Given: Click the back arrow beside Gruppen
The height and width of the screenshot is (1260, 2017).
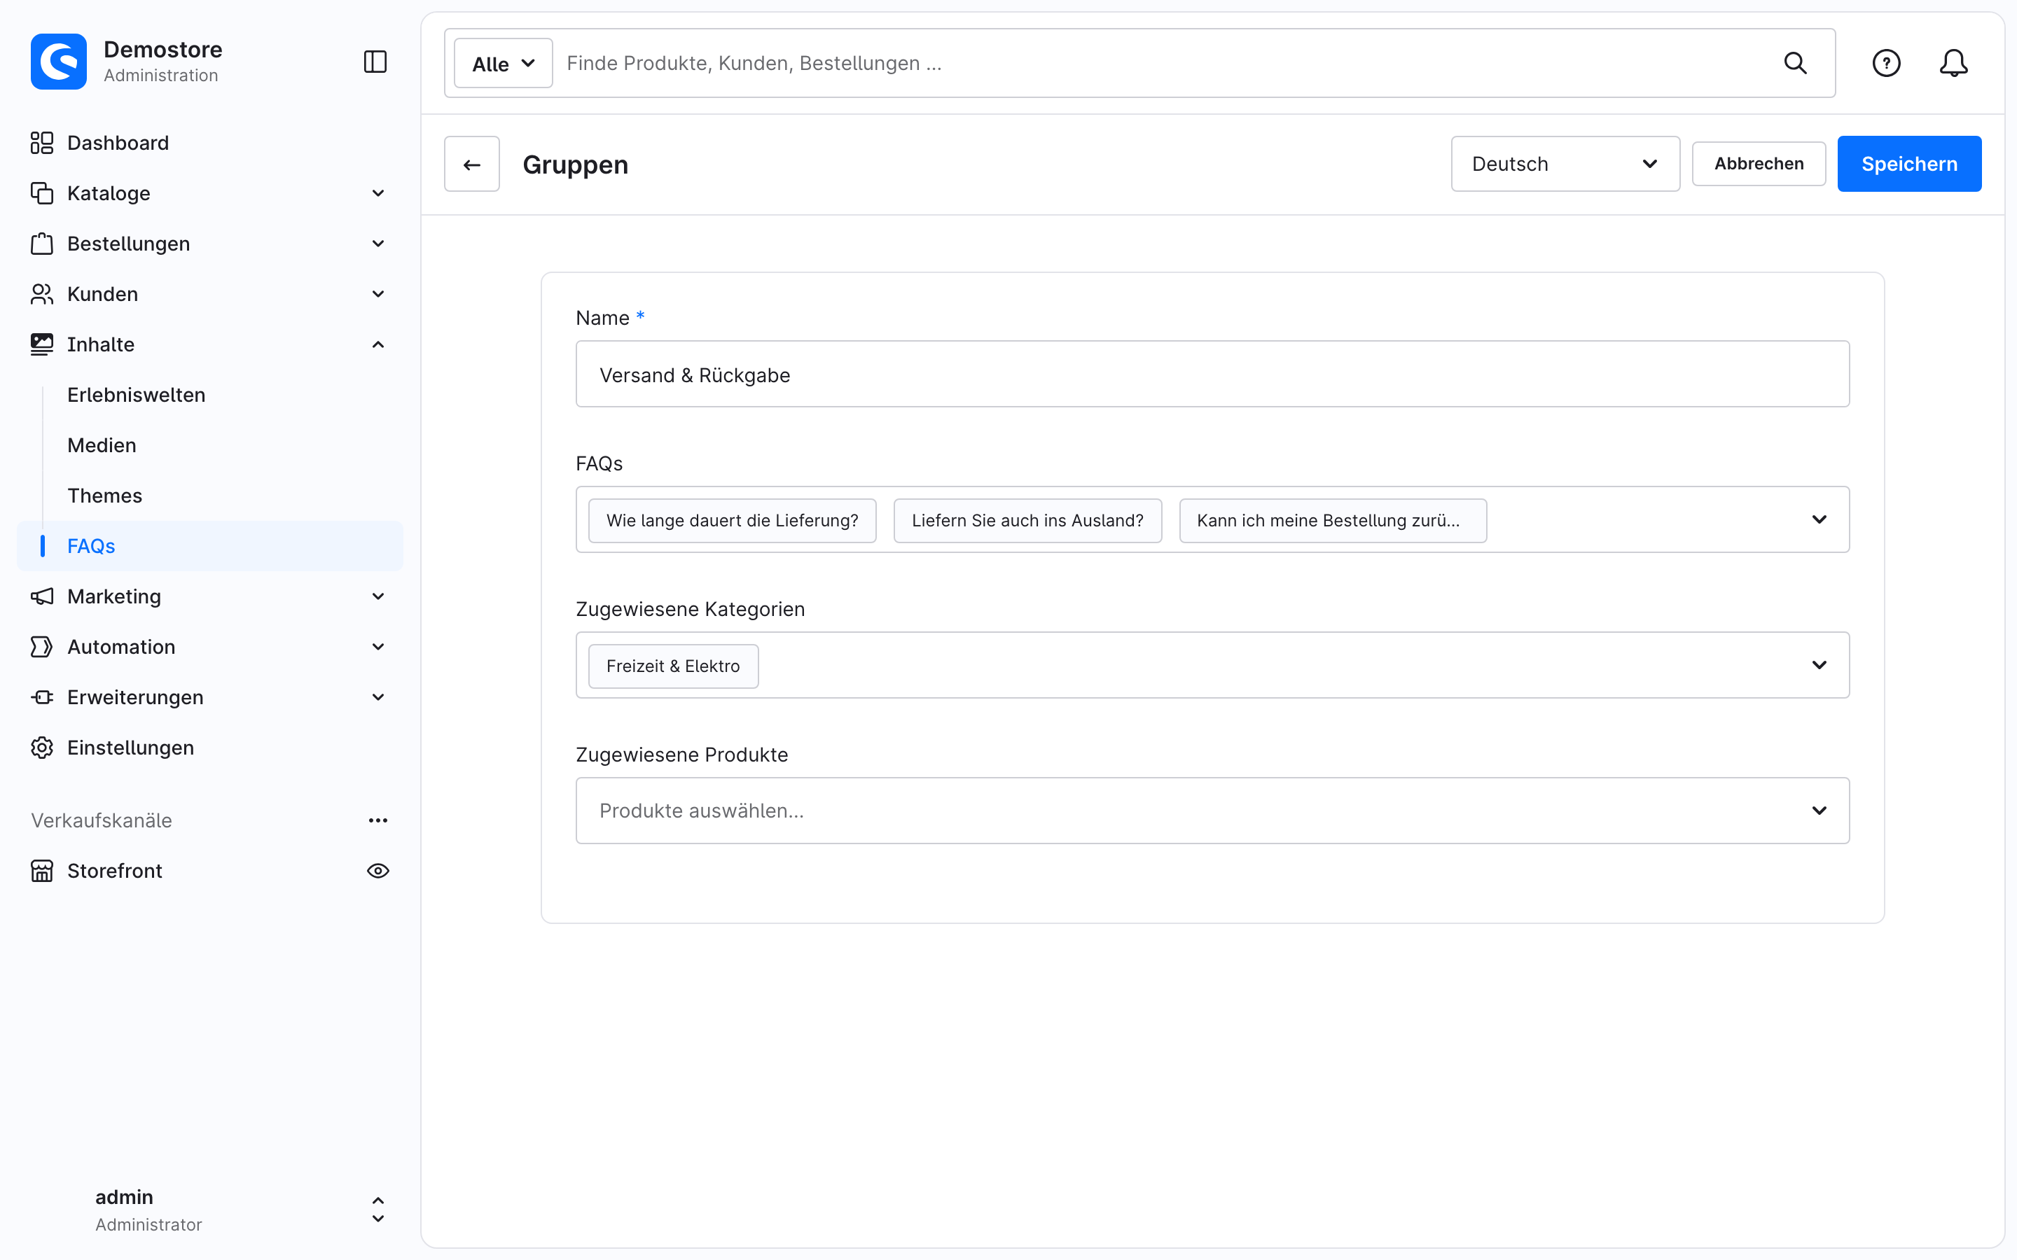Looking at the screenshot, I should (472, 164).
